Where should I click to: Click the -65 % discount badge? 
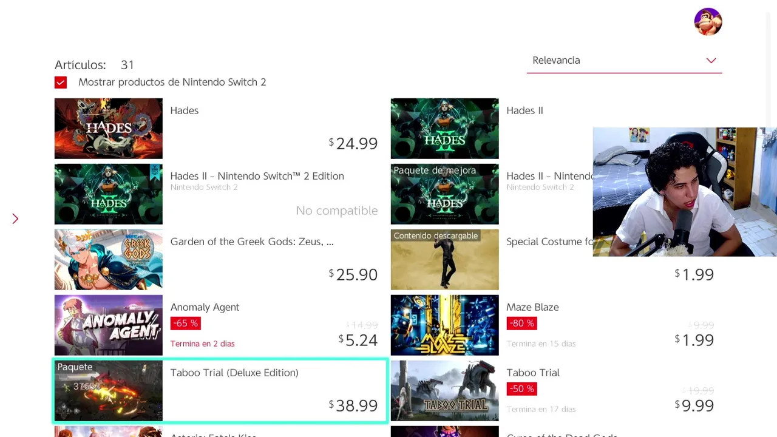pyautogui.click(x=185, y=324)
